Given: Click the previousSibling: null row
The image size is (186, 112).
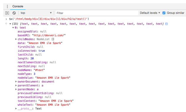Looking at the screenshot, I should click(34, 97).
